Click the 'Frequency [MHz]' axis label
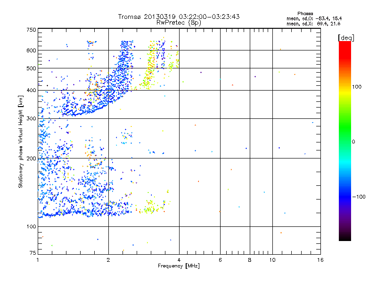 179,266
